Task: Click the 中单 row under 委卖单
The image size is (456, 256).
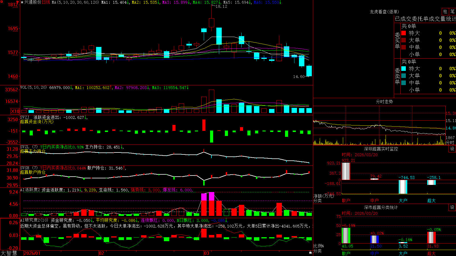Action: (428, 83)
